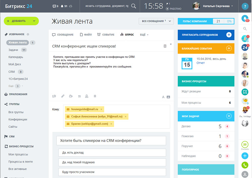The height and width of the screenshot is (178, 252).
Task: Switch to the Файл tab
Action: [86, 35]
